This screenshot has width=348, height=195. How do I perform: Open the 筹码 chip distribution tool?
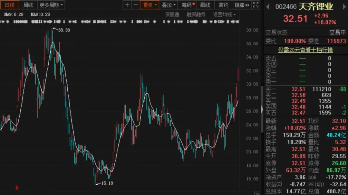click(x=186, y=5)
